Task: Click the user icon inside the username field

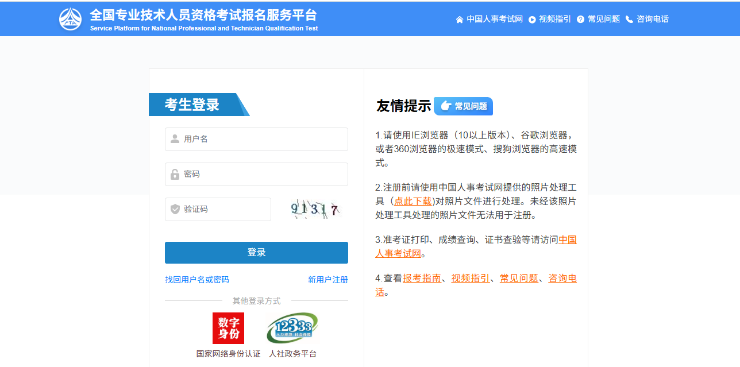Action: pyautogui.click(x=174, y=139)
